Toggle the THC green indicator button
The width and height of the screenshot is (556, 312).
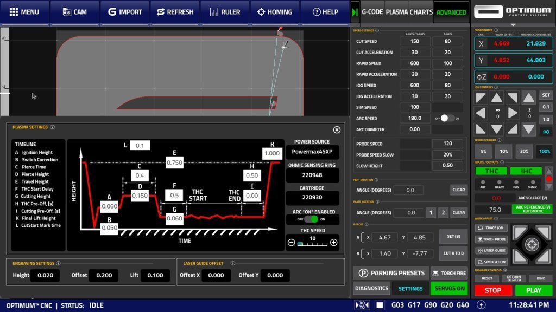click(x=491, y=171)
